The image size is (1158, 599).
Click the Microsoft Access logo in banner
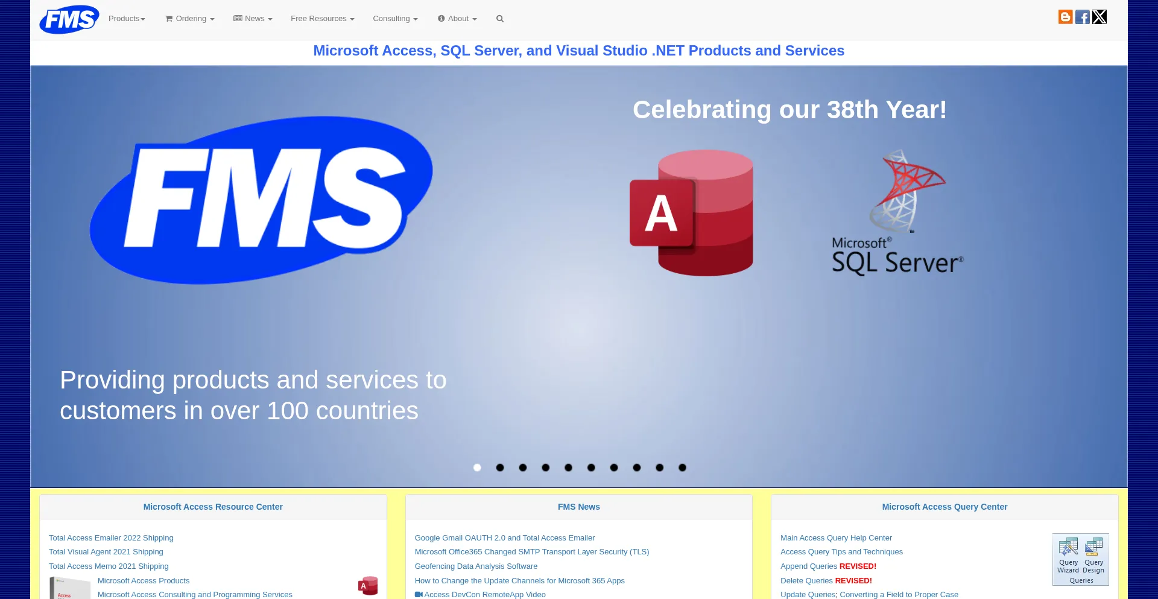click(x=691, y=213)
